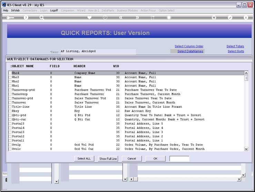Open the Select DataNames link
The image size is (255, 192).
[190, 51]
